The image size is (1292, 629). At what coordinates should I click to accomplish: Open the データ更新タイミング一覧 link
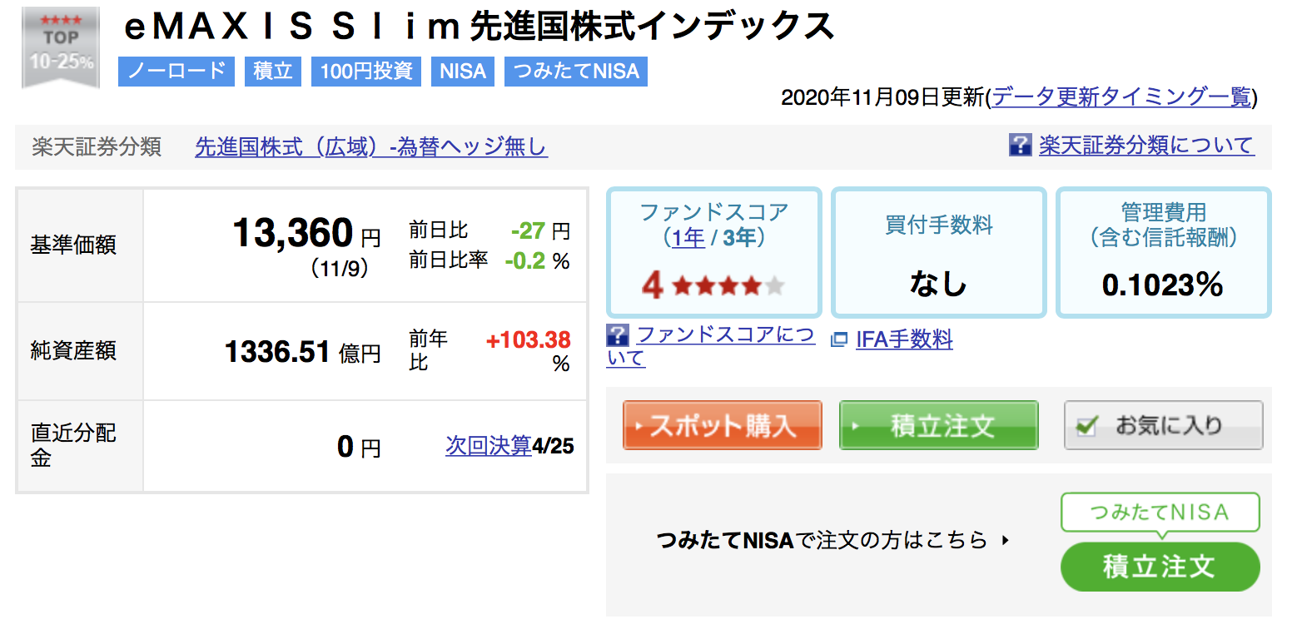1121,97
